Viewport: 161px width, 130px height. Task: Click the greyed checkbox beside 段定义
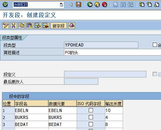[155, 74]
